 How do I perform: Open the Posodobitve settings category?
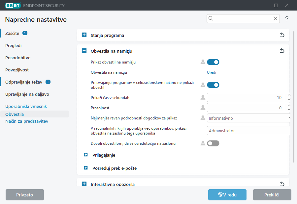(x=18, y=58)
